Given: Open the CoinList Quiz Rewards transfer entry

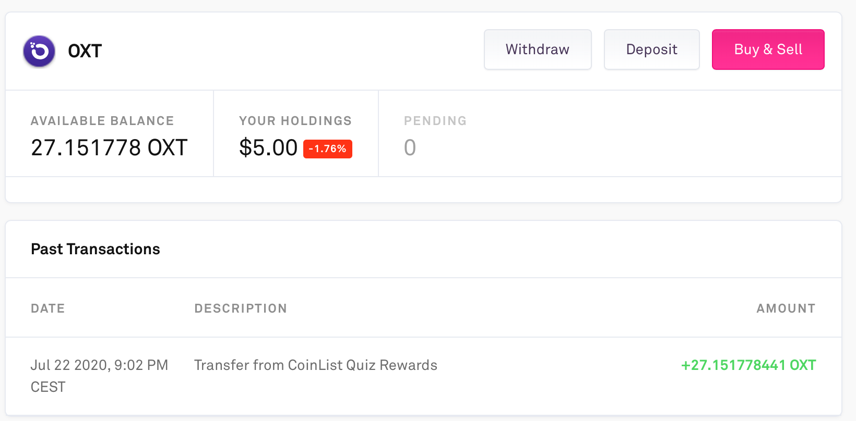Looking at the screenshot, I should 315,365.
